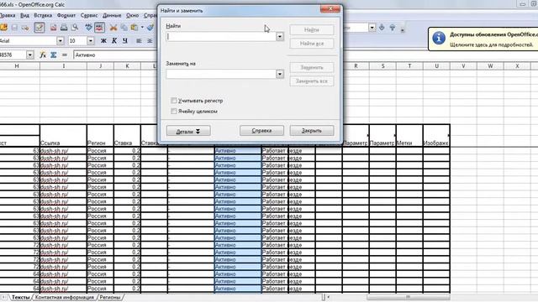Open the Name Box cell reference dropdown

[30, 55]
